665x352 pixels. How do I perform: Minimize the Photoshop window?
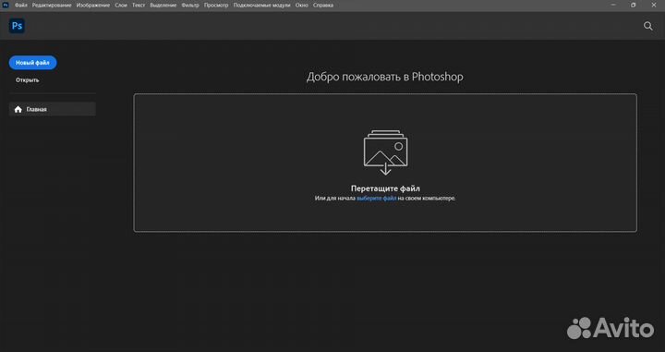pyautogui.click(x=613, y=6)
